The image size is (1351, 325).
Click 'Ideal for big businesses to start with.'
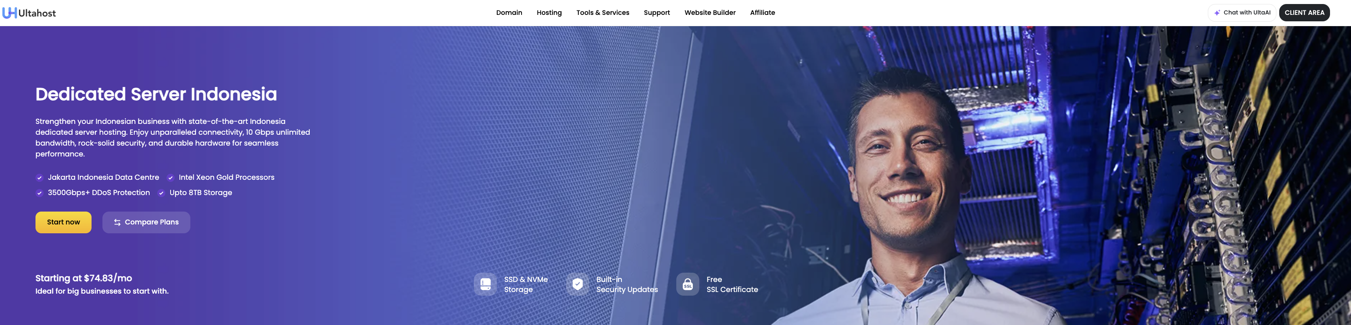[102, 292]
